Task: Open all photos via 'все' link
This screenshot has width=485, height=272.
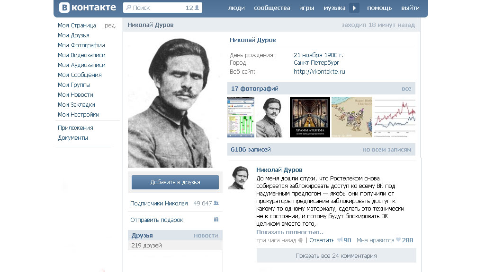Action: pos(406,89)
